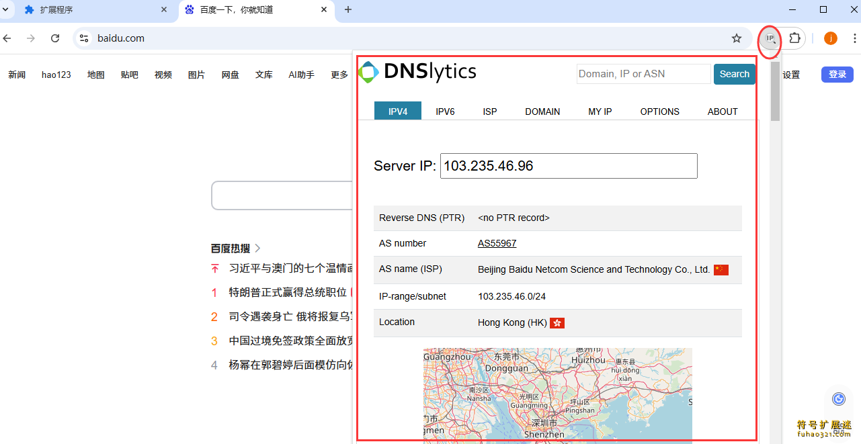Open the Chrome profile avatar
This screenshot has height=444, width=861.
tap(831, 38)
